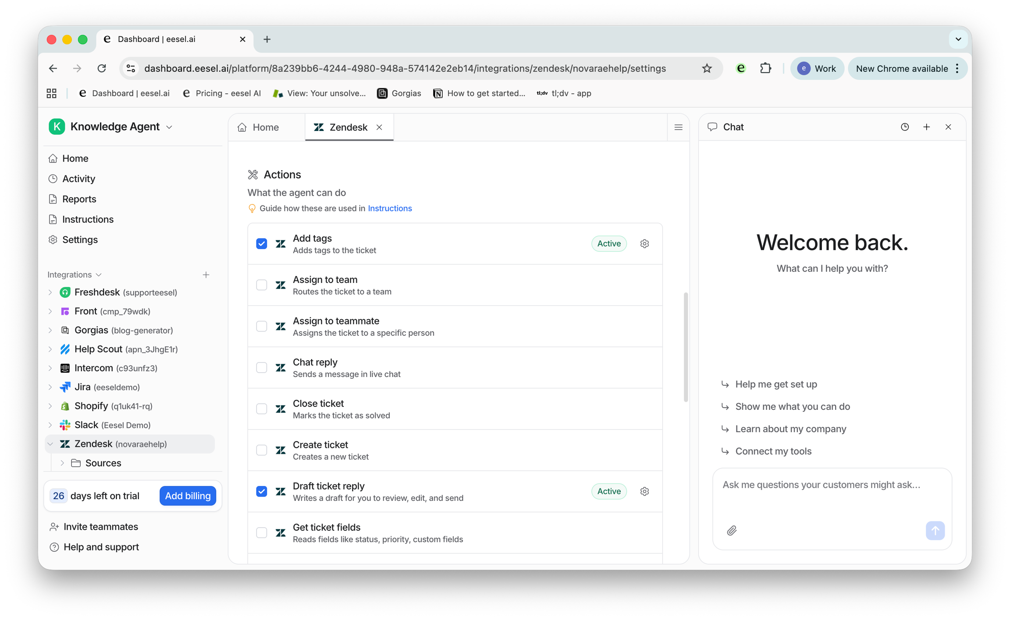This screenshot has height=620, width=1010.
Task: Send chat message with arrow button
Action: pyautogui.click(x=935, y=531)
